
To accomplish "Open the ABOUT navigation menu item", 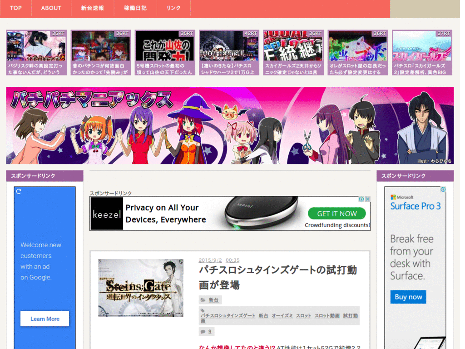I will pyautogui.click(x=51, y=8).
